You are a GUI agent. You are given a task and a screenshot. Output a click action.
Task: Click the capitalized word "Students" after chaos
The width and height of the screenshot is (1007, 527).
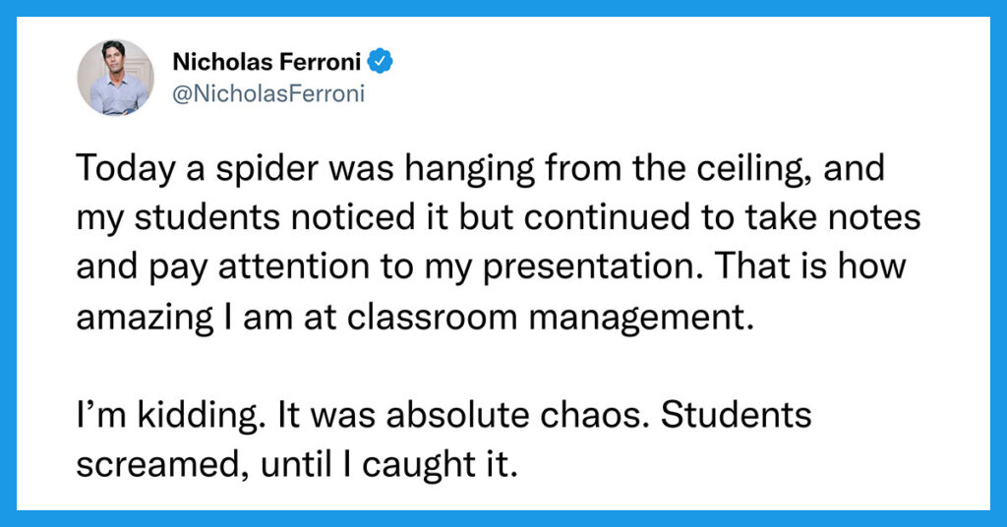click(x=736, y=415)
